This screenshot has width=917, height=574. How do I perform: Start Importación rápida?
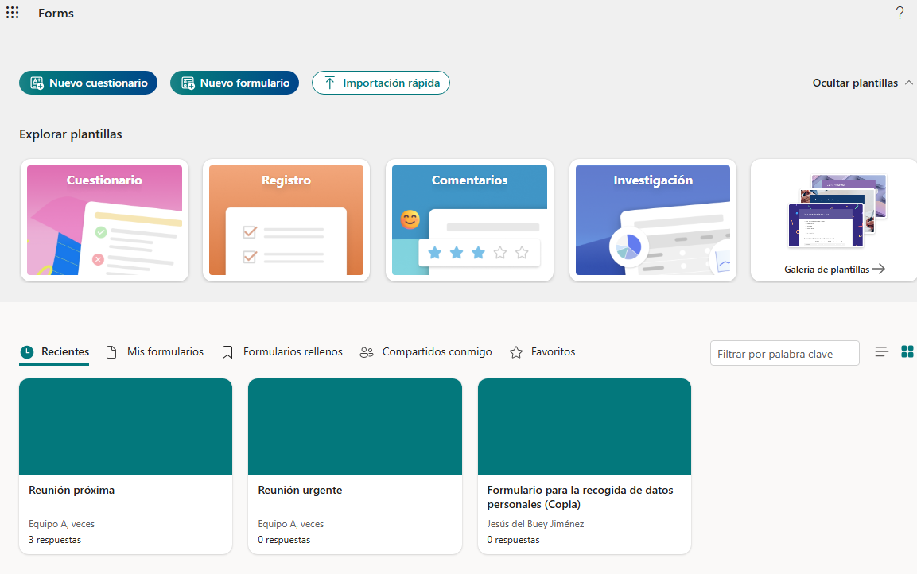coord(381,83)
